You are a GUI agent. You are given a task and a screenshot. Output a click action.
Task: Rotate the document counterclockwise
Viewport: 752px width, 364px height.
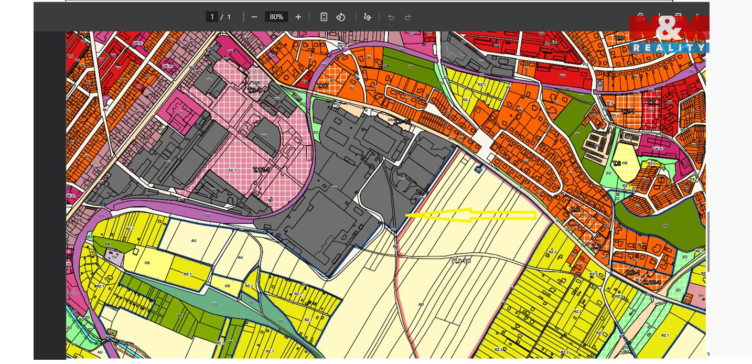click(341, 17)
